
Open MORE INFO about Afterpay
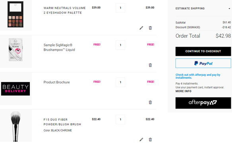183,91
